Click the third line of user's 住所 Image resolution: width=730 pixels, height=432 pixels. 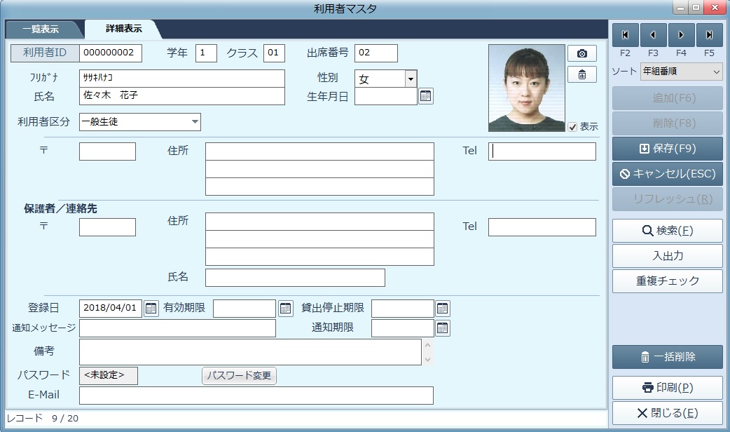point(320,187)
